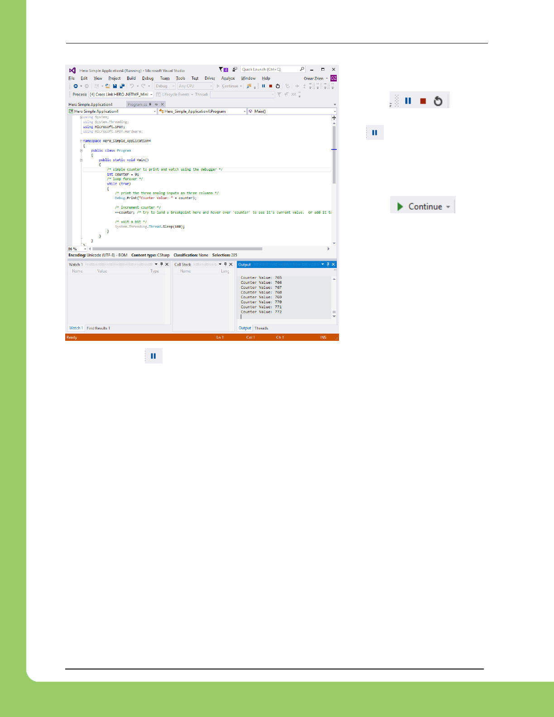This screenshot has height=717, width=554.
Task: Click the Save icon in the toolbar
Action: pyautogui.click(x=115, y=86)
